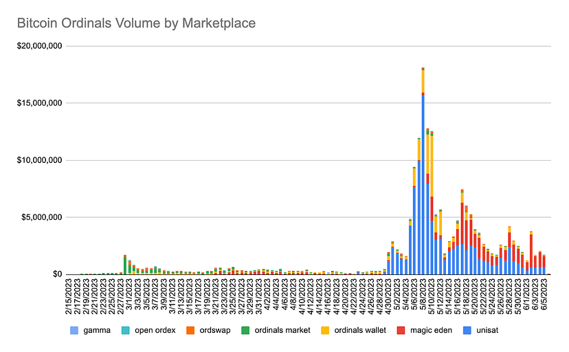Click the open ordex legend swatch

125,331
